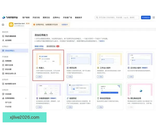The height and width of the screenshot is (125, 156).
Task: Click the 工作台小组件 grid icon
Action: [98, 68]
